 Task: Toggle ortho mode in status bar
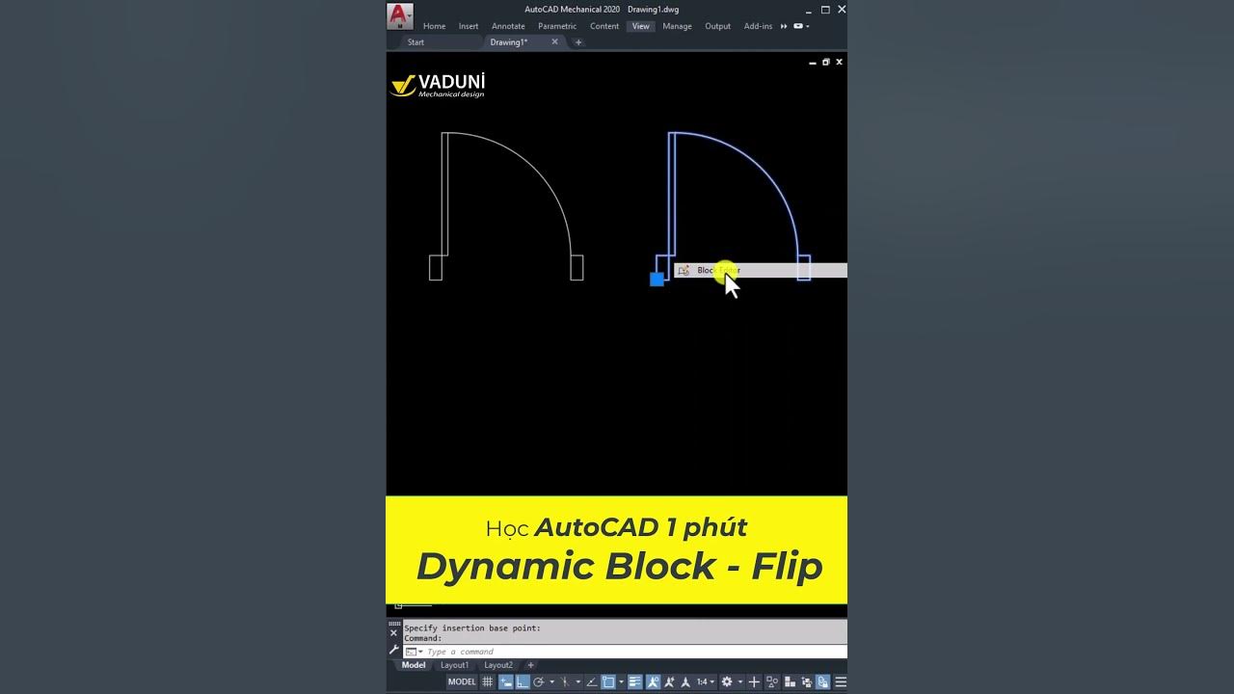point(522,681)
